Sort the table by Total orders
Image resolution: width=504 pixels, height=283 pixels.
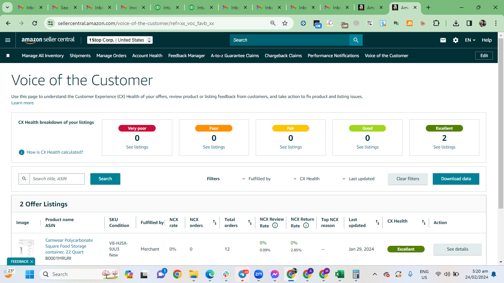250,223
